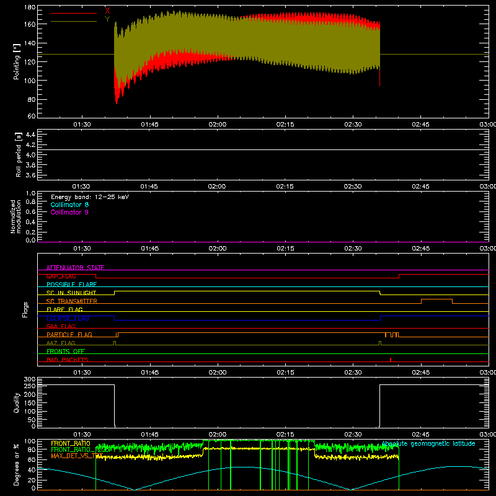Screen dimensions: 496x496
Task: Click the PARTICLE_FLAG label
Action: pos(69,335)
